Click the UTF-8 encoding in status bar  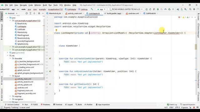click(177, 107)
